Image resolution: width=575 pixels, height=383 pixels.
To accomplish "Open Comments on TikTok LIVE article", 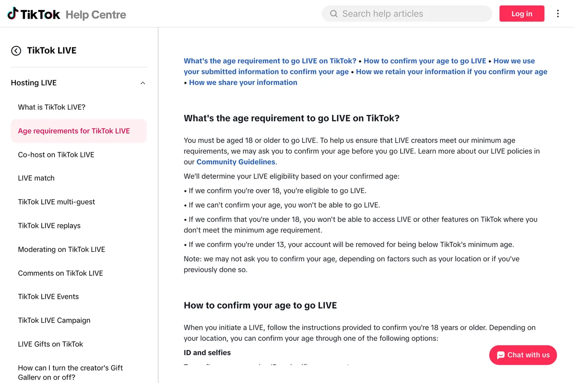I will [x=60, y=273].
